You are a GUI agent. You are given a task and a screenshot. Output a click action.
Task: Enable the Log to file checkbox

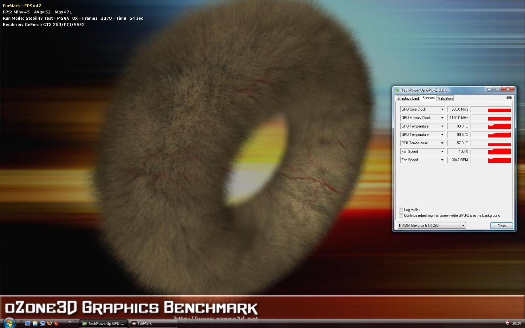pos(401,210)
